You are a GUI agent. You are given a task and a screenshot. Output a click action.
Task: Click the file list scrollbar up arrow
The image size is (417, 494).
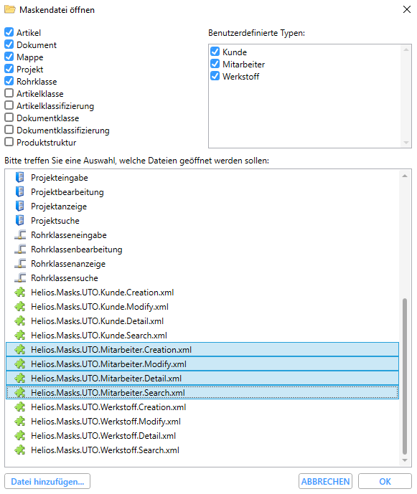(405, 176)
